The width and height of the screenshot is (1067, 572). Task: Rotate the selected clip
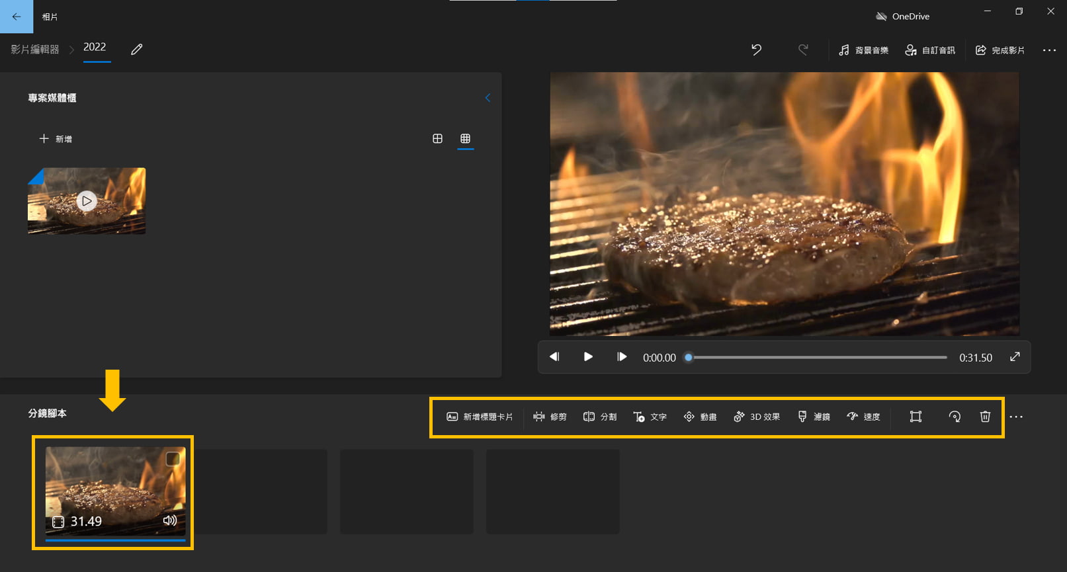954,417
